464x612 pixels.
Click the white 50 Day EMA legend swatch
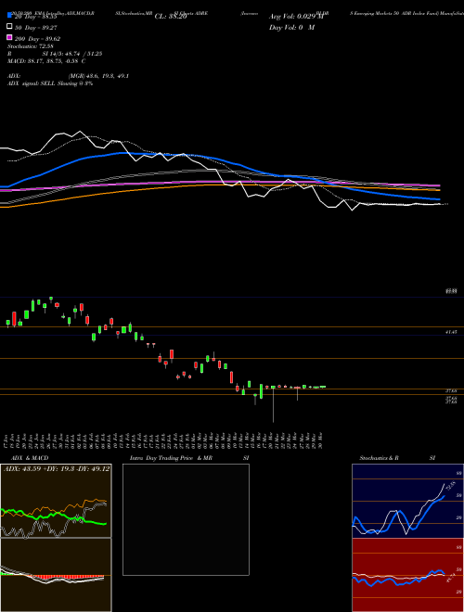click(x=9, y=27)
